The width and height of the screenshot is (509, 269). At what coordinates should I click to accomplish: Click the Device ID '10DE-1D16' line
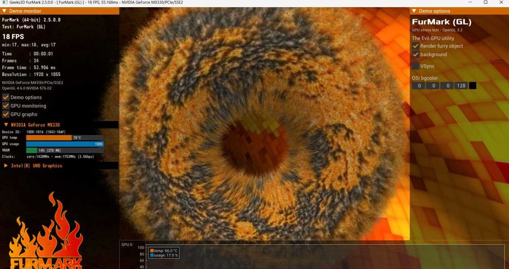click(x=34, y=132)
